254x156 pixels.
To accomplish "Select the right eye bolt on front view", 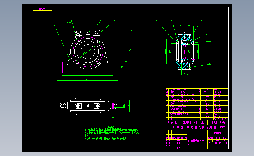I will point(98,32).
